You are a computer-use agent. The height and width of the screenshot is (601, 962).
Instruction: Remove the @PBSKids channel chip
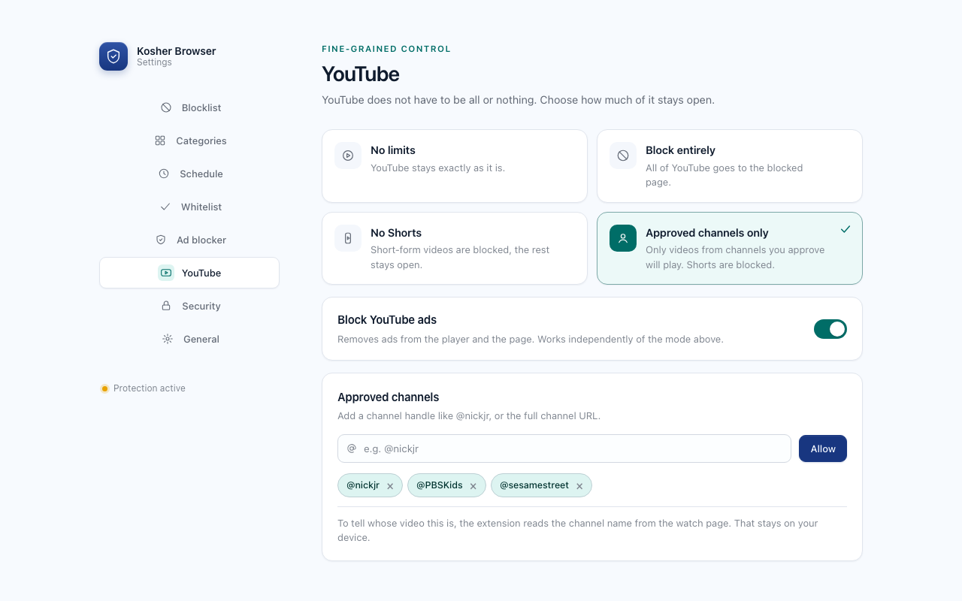[473, 486]
